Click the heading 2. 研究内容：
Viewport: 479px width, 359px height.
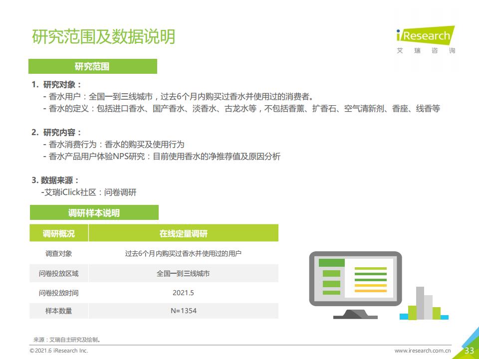point(56,133)
